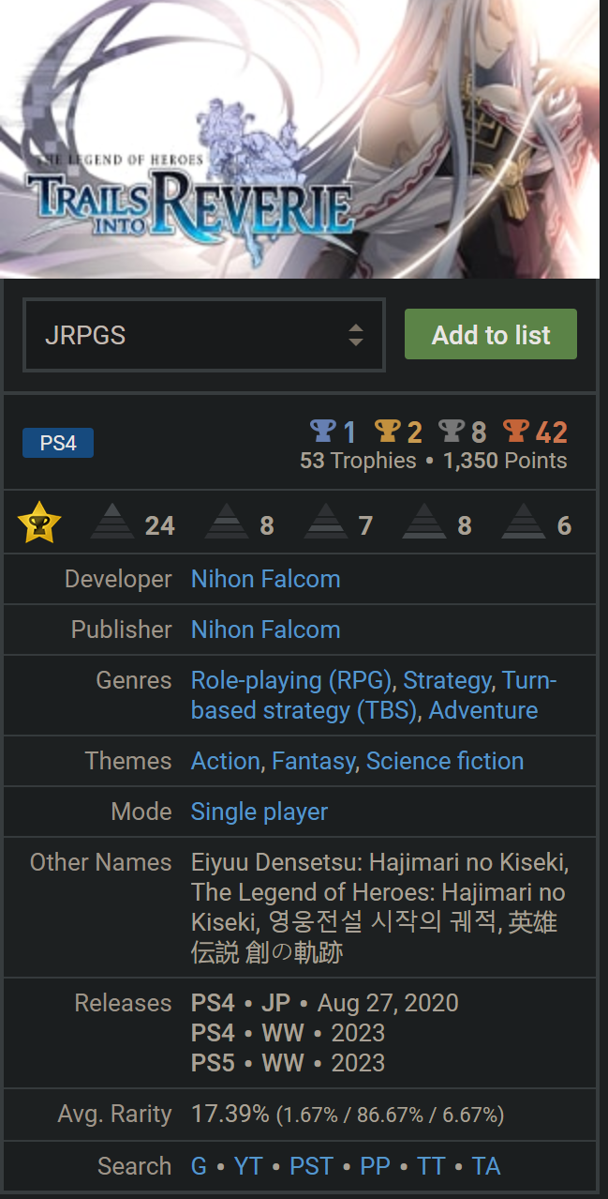Click the 53 Trophies count text
The image size is (608, 1199).
(358, 461)
